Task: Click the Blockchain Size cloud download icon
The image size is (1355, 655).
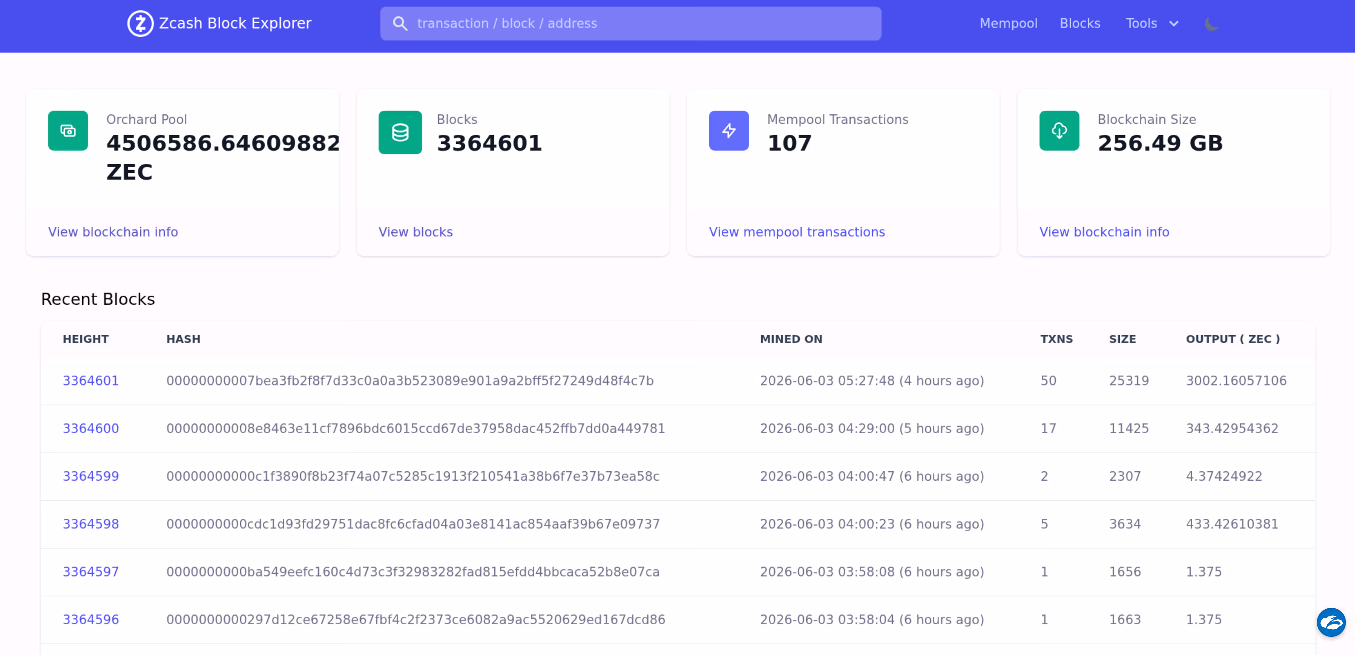Action: [1059, 131]
